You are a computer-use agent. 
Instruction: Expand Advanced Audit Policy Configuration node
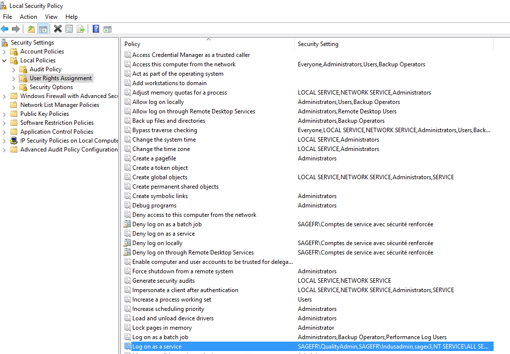point(4,150)
